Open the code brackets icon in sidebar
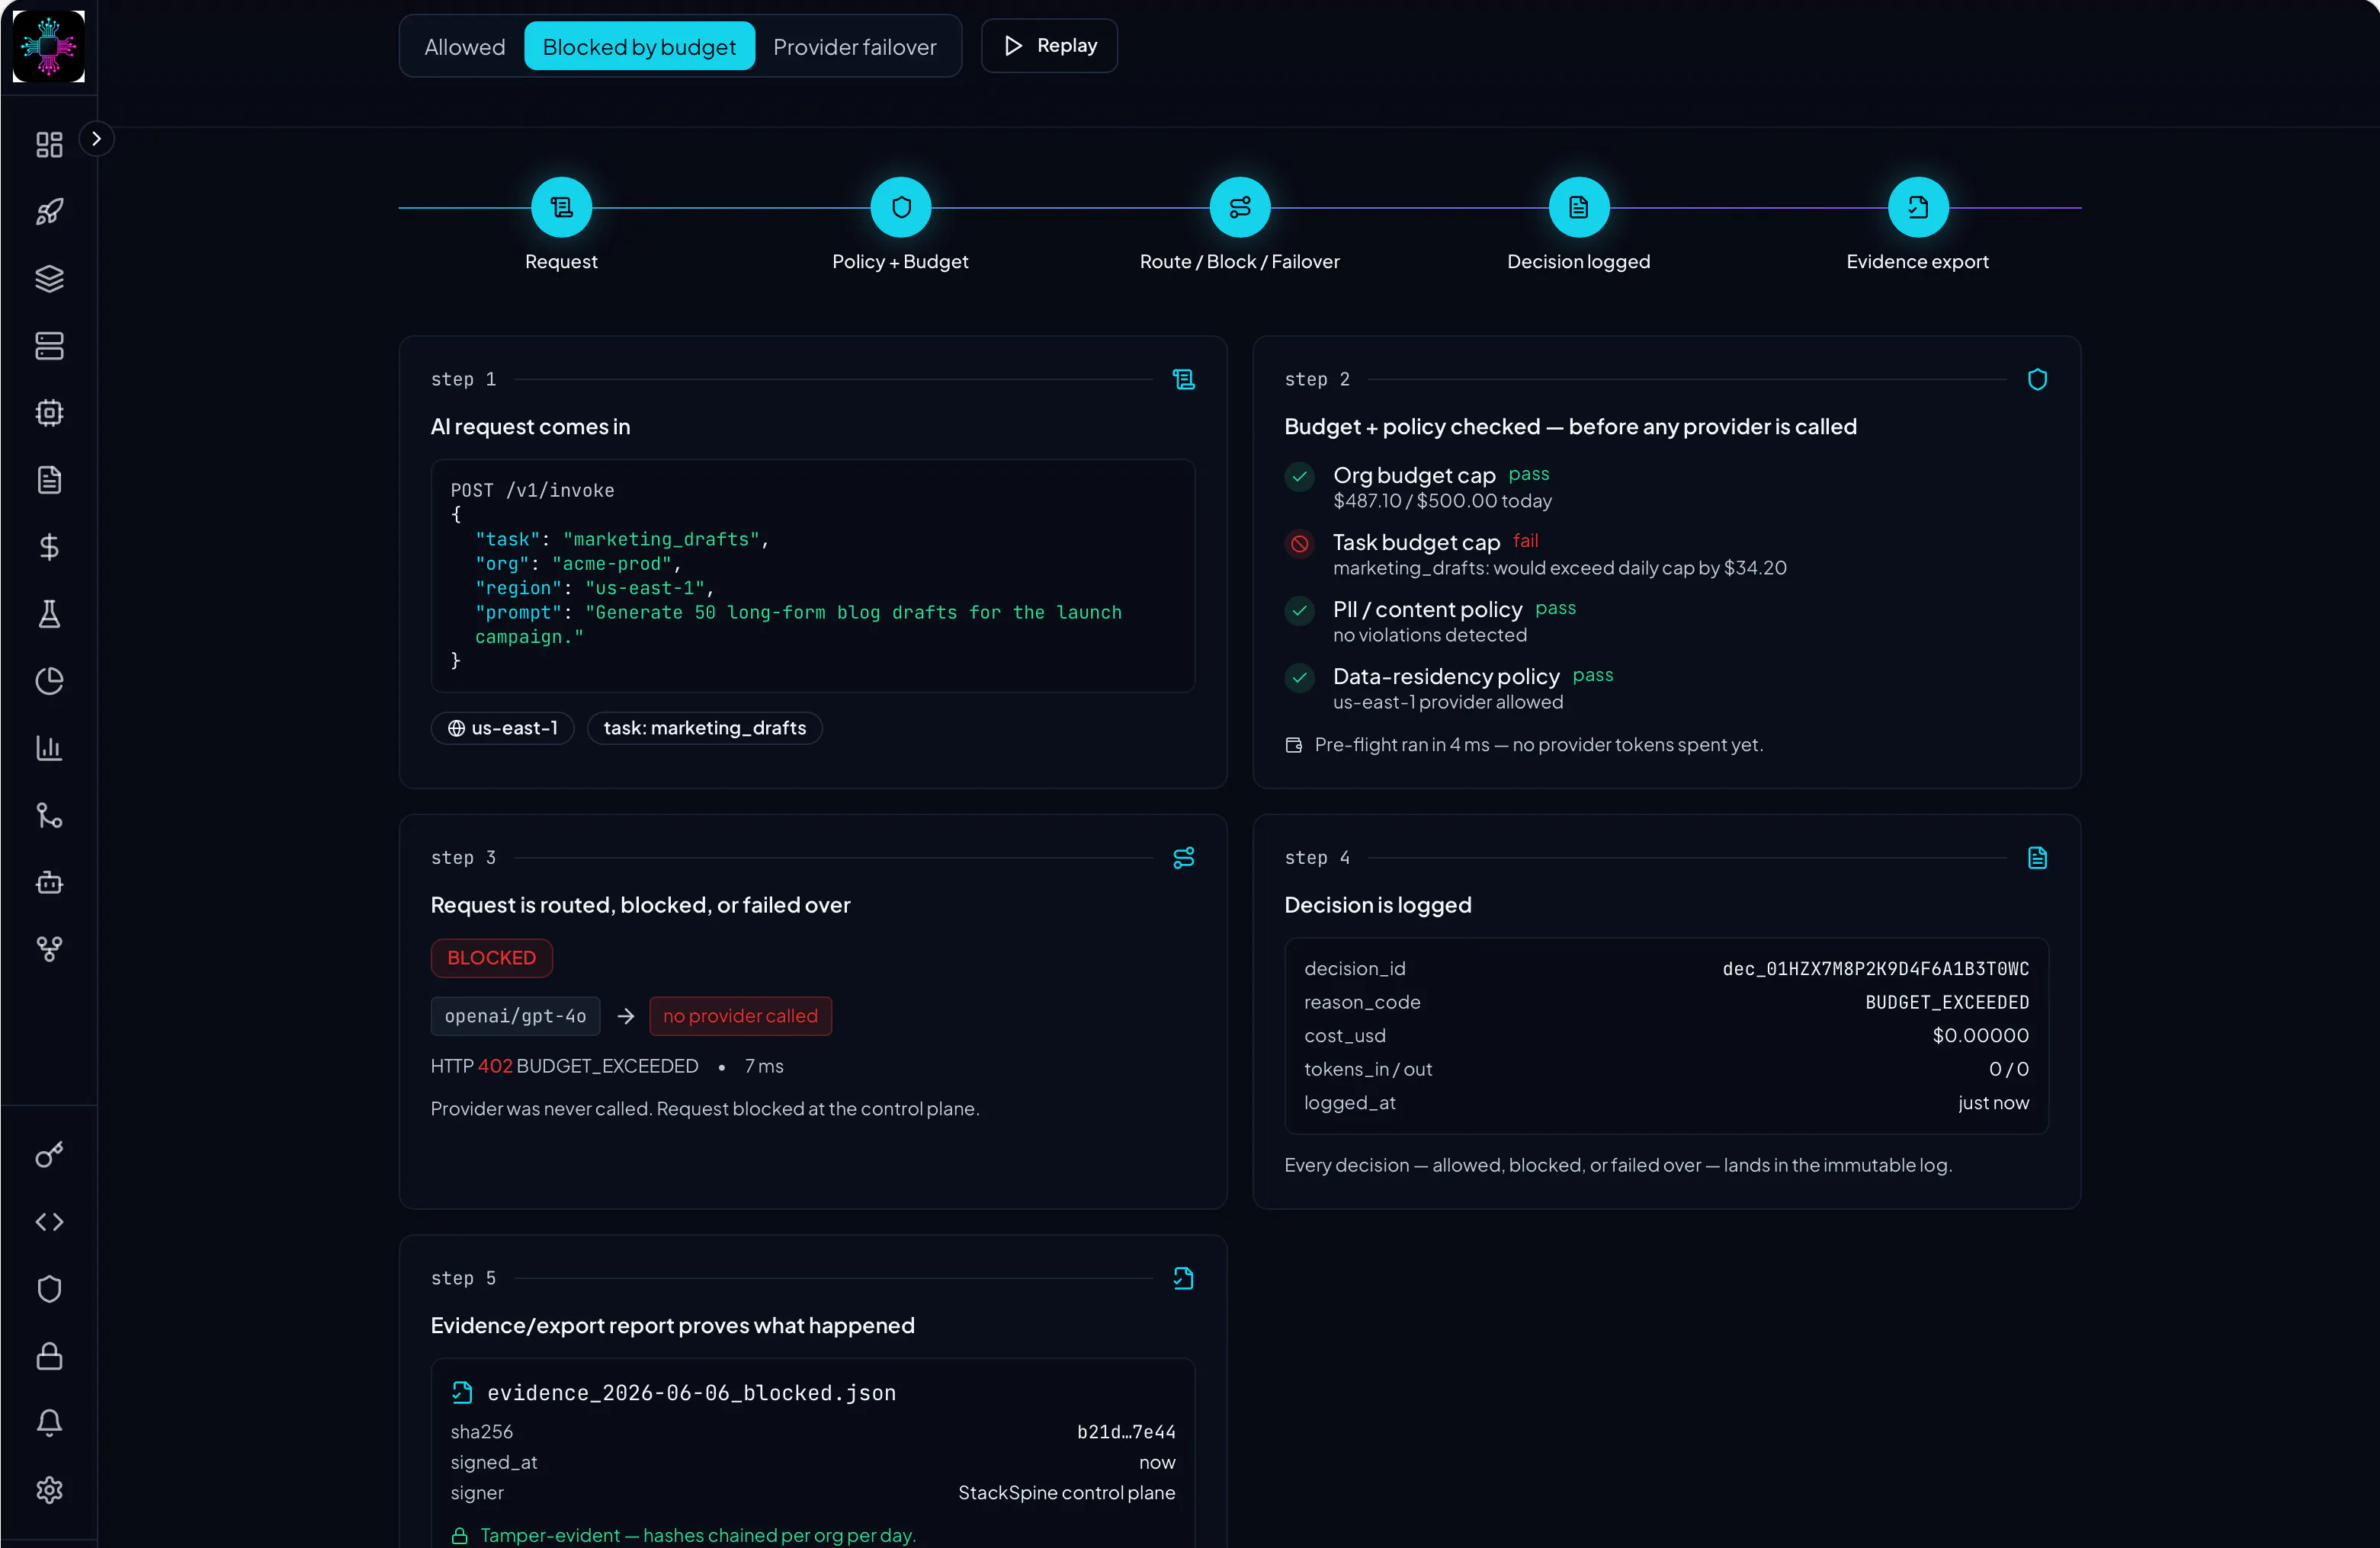Image resolution: width=2380 pixels, height=1548 pixels. click(49, 1222)
